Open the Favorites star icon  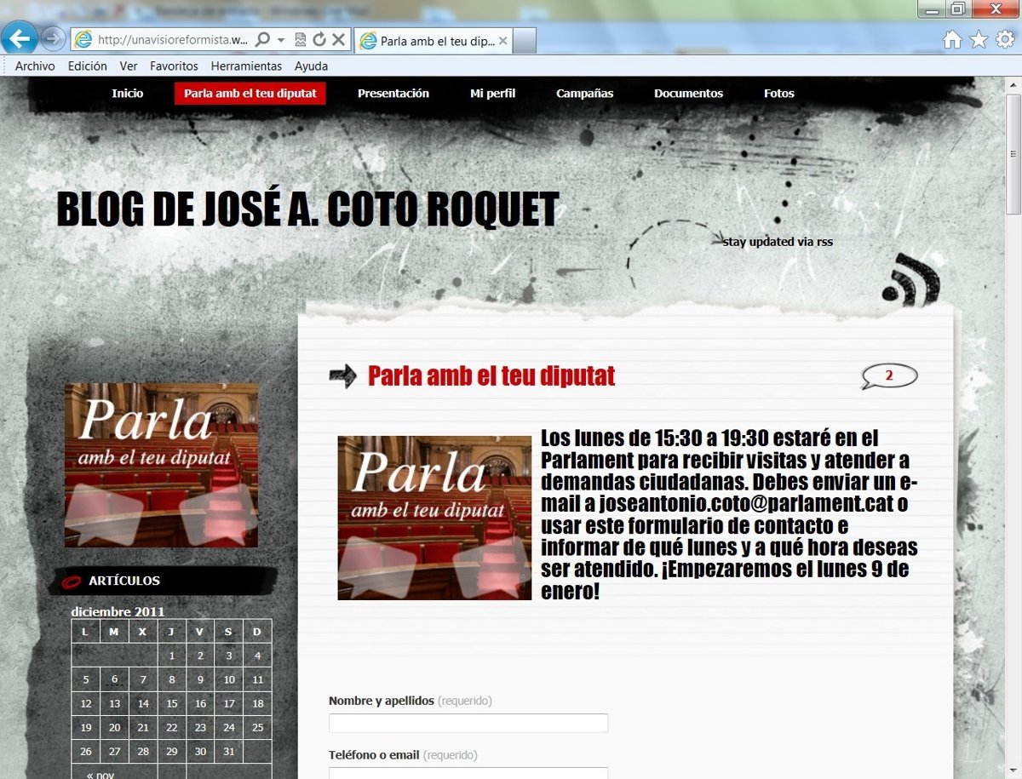tap(979, 40)
